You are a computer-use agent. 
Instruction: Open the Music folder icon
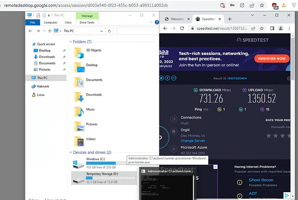click(79, 111)
